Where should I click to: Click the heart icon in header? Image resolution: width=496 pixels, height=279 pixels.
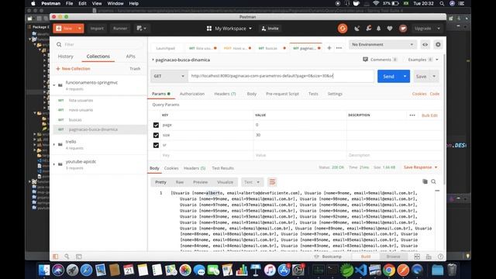pos(390,29)
